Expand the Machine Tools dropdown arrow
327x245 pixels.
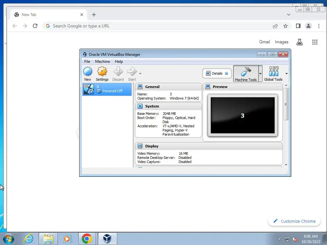pos(260,74)
